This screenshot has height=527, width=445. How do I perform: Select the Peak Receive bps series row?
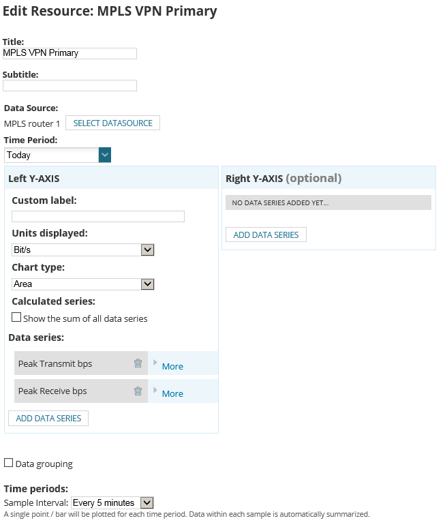tap(81, 391)
